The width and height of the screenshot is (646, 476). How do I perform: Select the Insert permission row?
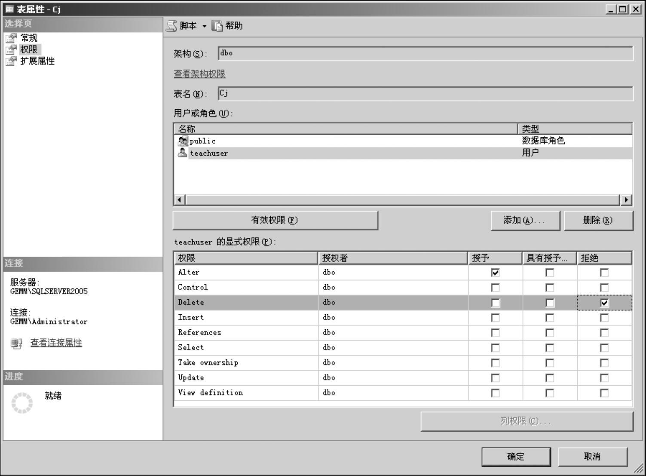tap(403, 318)
